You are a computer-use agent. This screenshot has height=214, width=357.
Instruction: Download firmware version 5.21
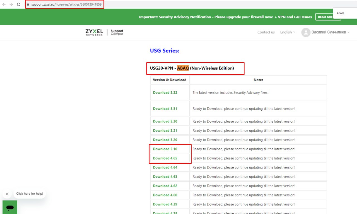point(165,131)
